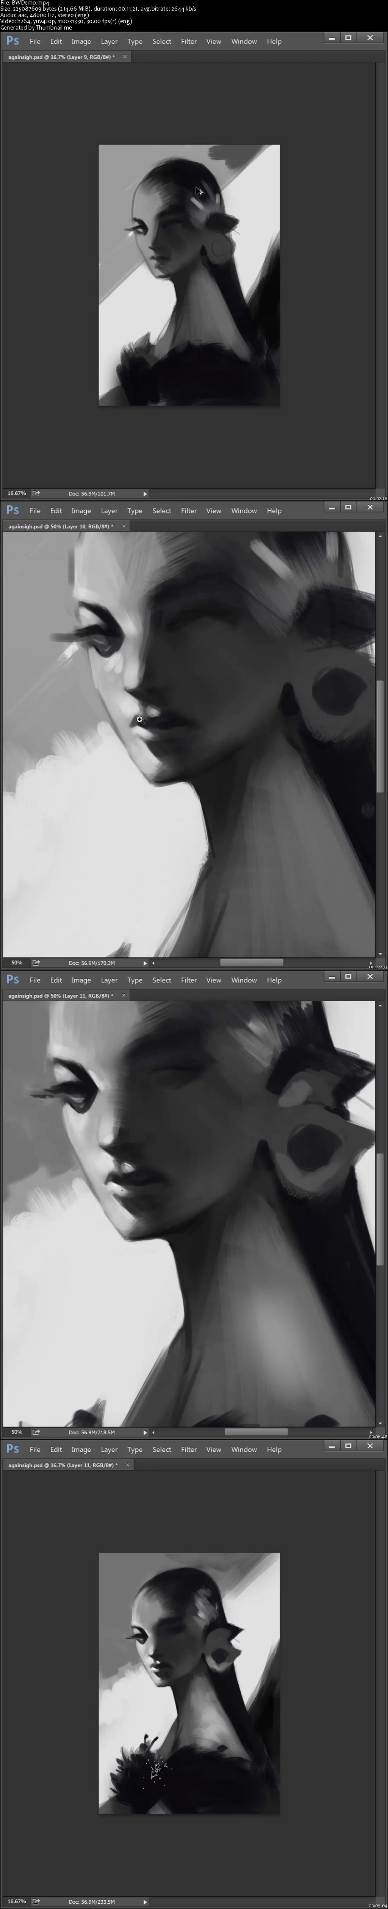Select the againsigh.psd Layer 11 16.7% tab
The width and height of the screenshot is (388, 1909).
pos(62,1464)
